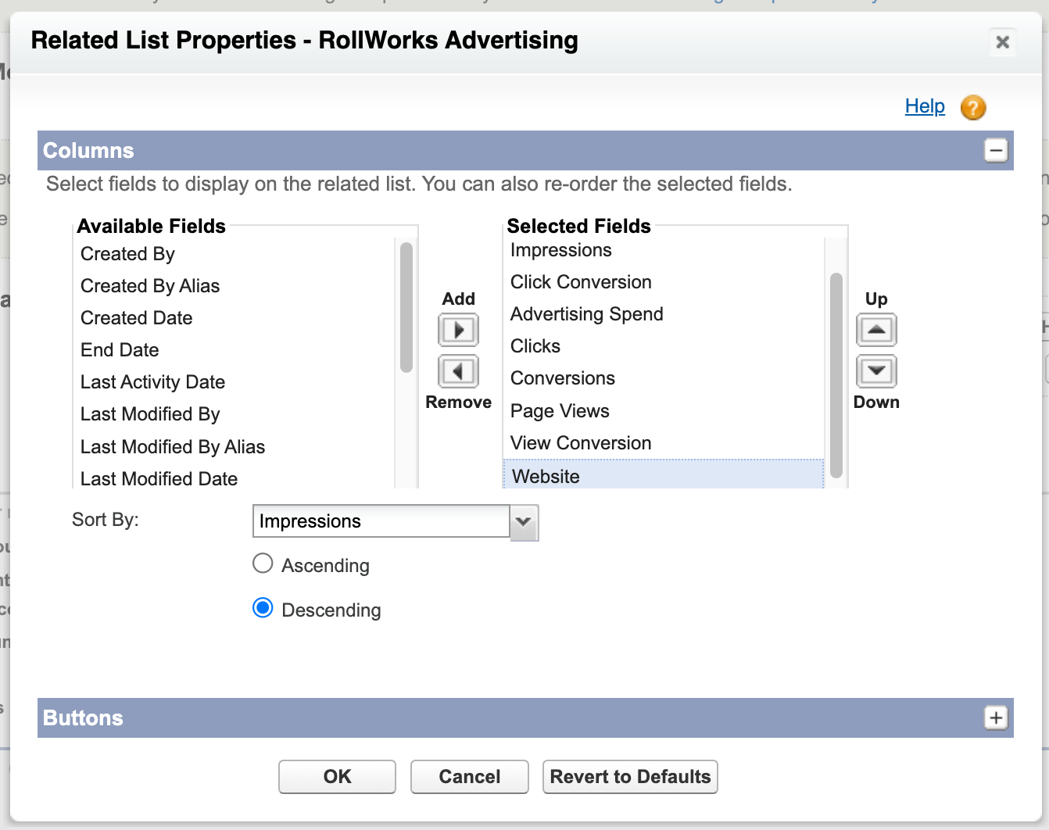Expand the Buttons section
Viewport: 1049px width, 830px height.
pyautogui.click(x=996, y=717)
